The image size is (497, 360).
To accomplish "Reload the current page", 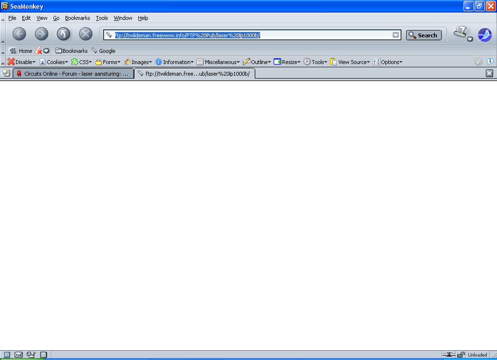I will coord(64,34).
